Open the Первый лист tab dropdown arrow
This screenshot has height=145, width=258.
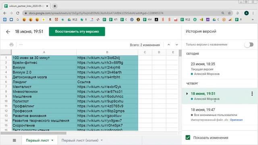click(x=52, y=141)
